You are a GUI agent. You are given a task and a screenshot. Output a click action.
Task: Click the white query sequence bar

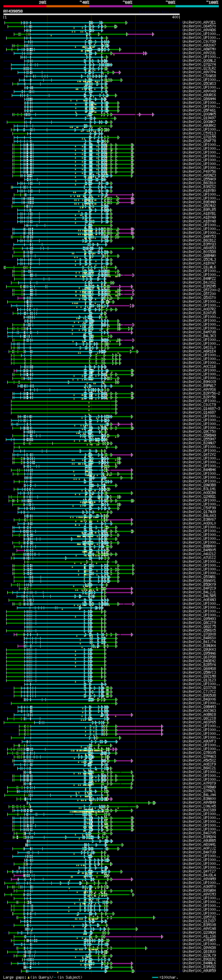click(x=92, y=15)
